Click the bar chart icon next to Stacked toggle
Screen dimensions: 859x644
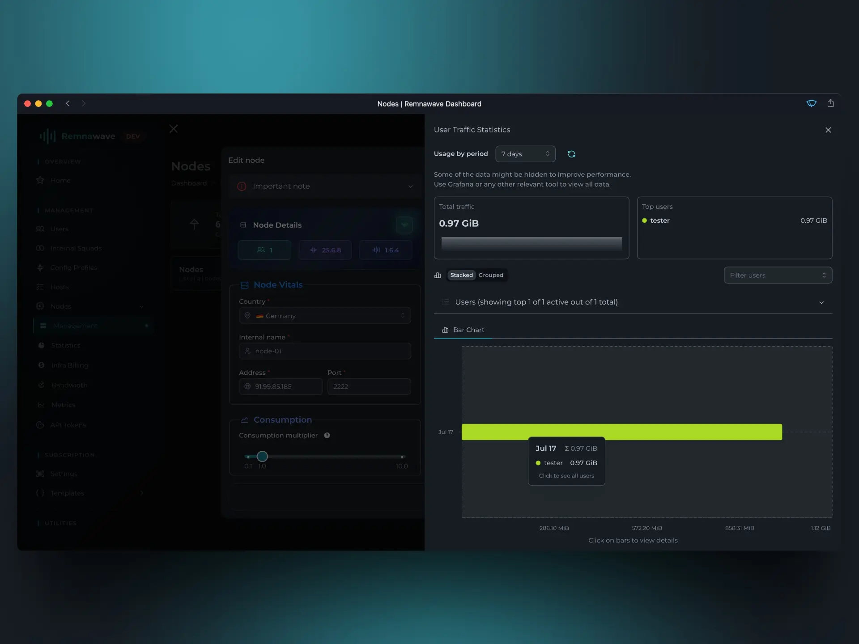tap(438, 275)
